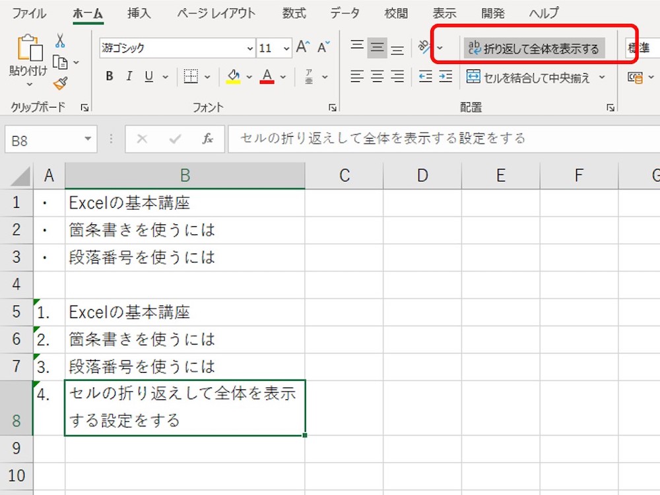Open the 配置 dialog launcher

(610, 108)
